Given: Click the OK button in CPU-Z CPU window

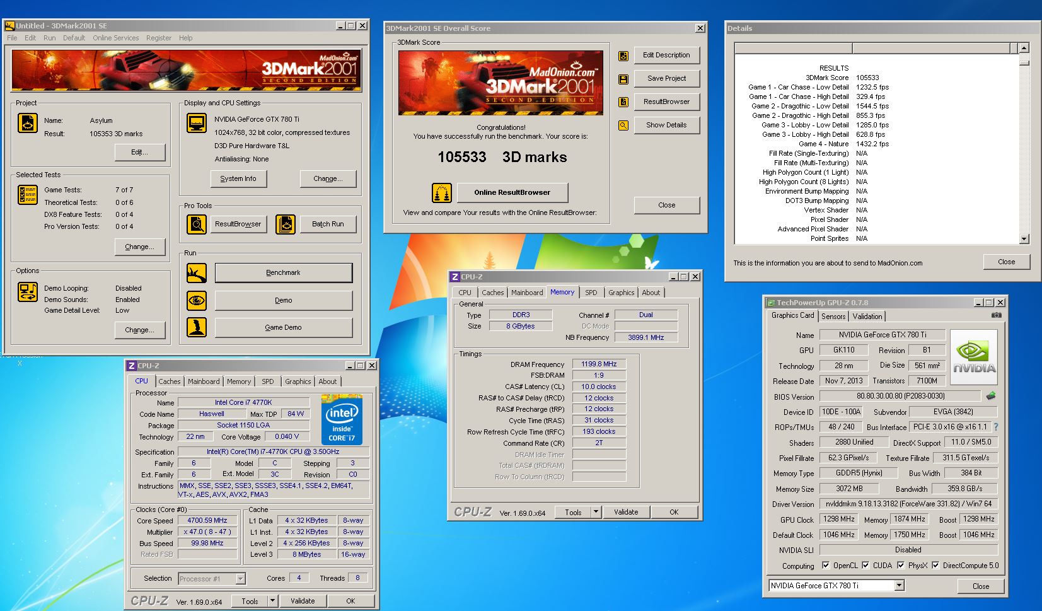Looking at the screenshot, I should [350, 601].
